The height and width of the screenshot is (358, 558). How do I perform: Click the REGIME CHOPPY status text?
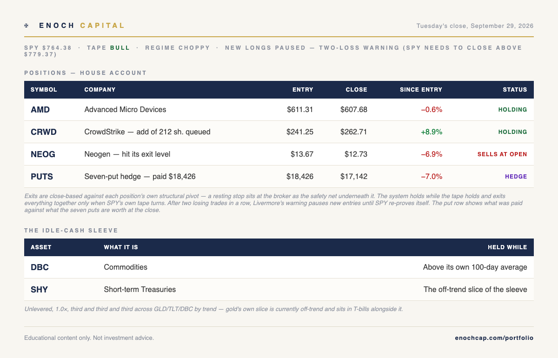coord(178,47)
